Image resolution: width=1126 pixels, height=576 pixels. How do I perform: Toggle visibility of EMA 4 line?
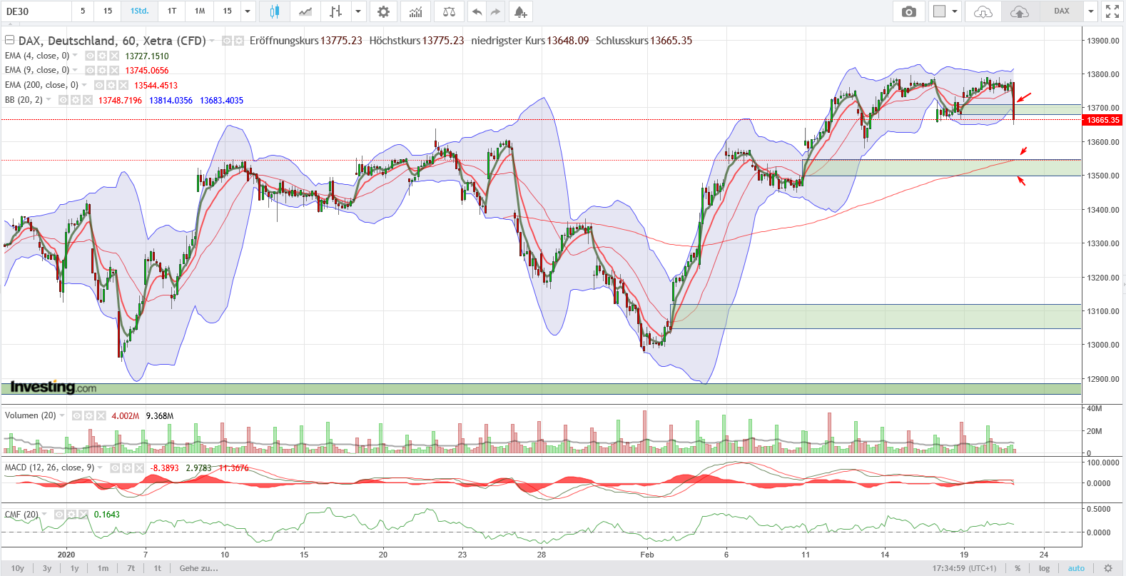90,56
